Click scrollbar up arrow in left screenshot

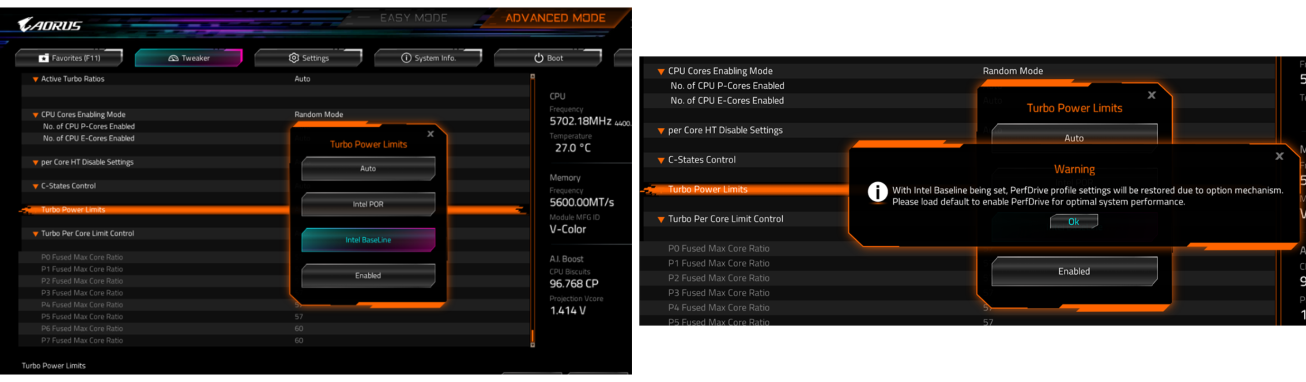pos(532,77)
